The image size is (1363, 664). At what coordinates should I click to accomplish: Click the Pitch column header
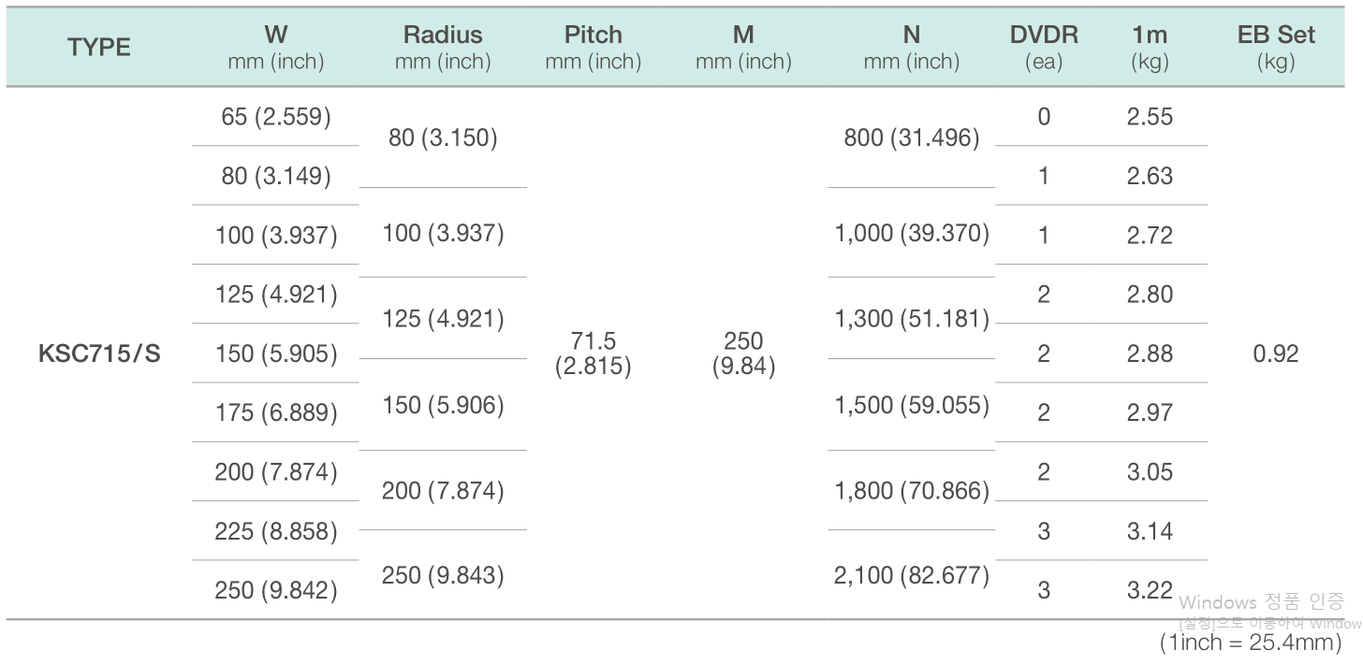[594, 48]
